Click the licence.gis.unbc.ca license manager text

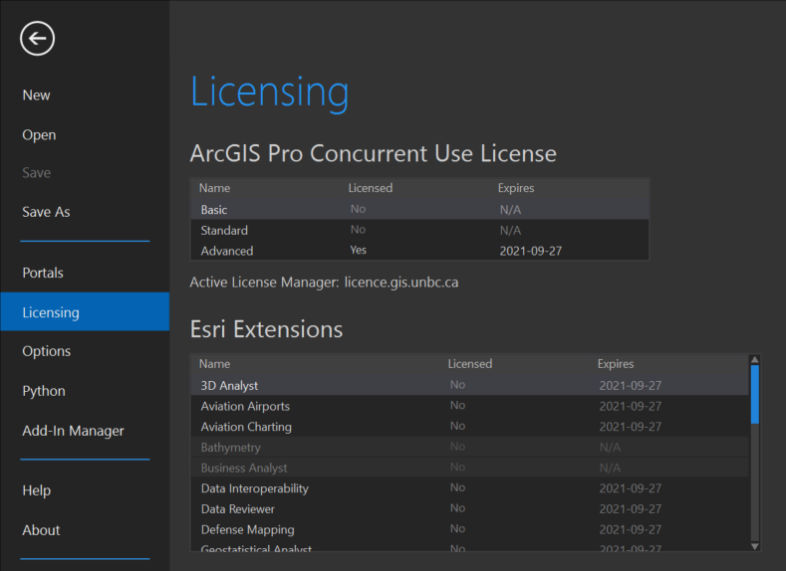click(x=401, y=283)
